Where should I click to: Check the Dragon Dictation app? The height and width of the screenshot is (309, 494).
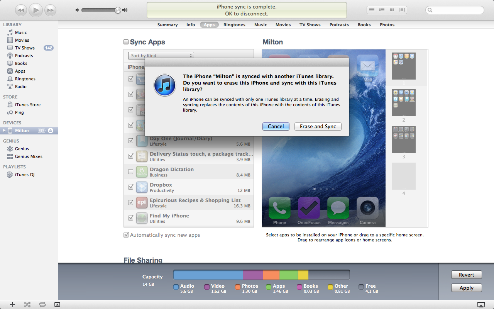tap(131, 171)
